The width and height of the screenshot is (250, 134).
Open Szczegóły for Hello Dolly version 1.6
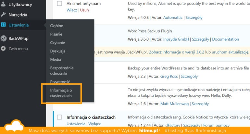(x=200, y=104)
